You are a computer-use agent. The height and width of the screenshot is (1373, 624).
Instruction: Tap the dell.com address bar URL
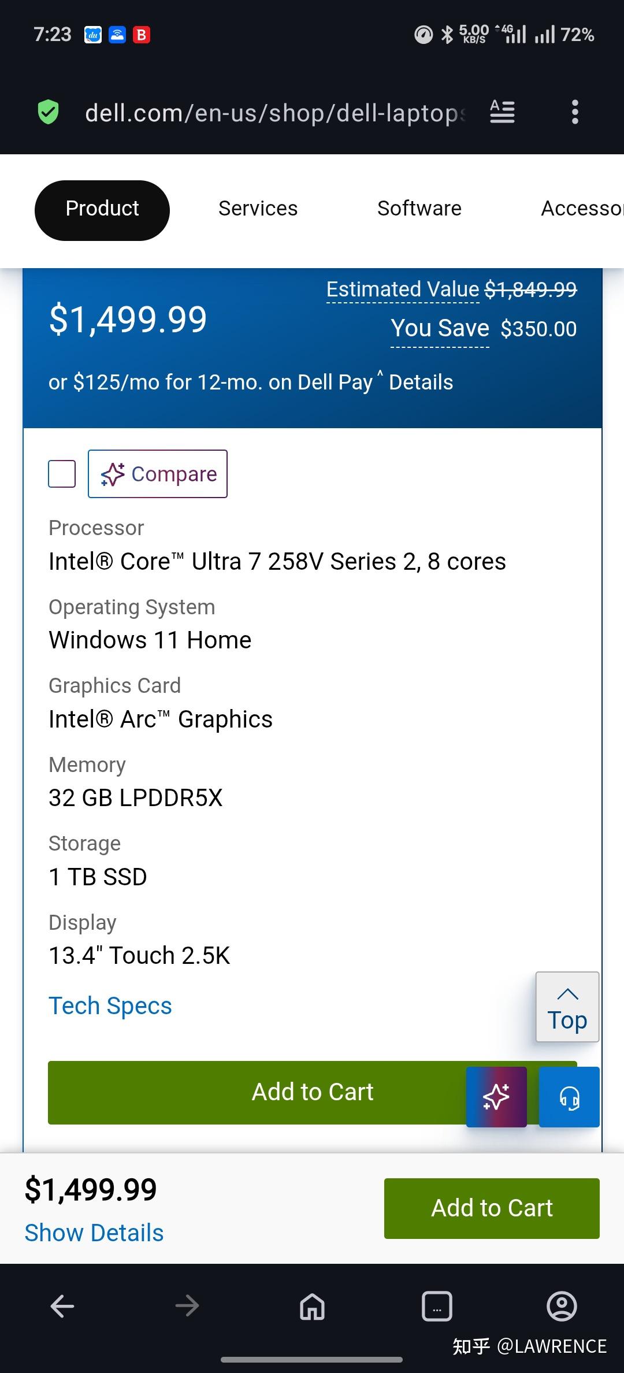coord(274,113)
